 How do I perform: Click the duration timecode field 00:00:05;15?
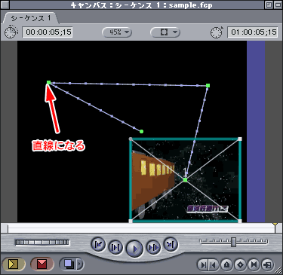pyautogui.click(x=48, y=32)
